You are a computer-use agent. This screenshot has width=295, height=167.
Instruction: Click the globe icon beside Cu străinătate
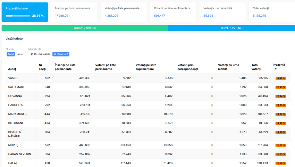pos(32,54)
